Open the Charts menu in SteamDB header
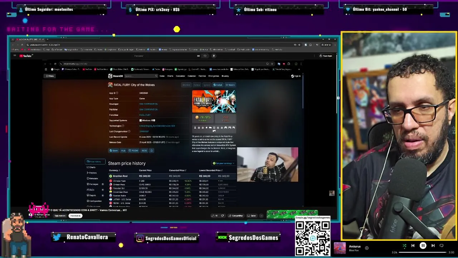This screenshot has height=258, width=458. pos(170,76)
